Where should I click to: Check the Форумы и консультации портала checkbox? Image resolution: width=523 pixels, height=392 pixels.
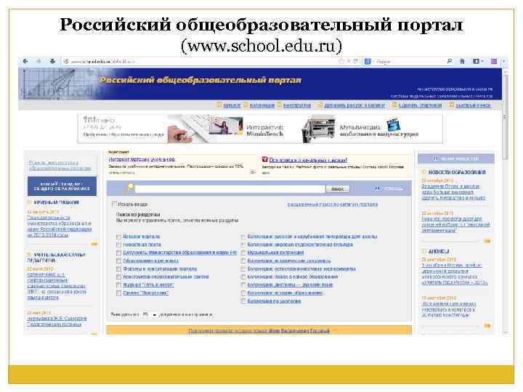tap(118, 269)
